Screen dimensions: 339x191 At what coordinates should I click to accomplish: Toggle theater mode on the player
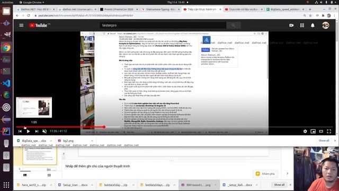[321, 131]
